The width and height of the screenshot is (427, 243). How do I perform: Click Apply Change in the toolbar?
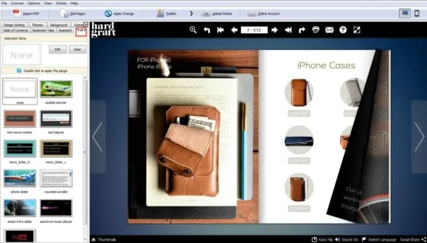(x=119, y=13)
